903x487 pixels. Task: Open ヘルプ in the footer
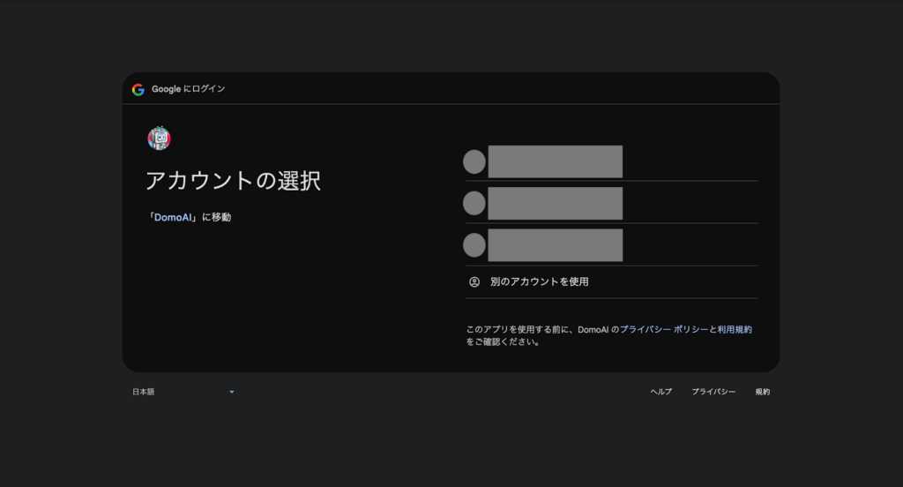(x=660, y=392)
